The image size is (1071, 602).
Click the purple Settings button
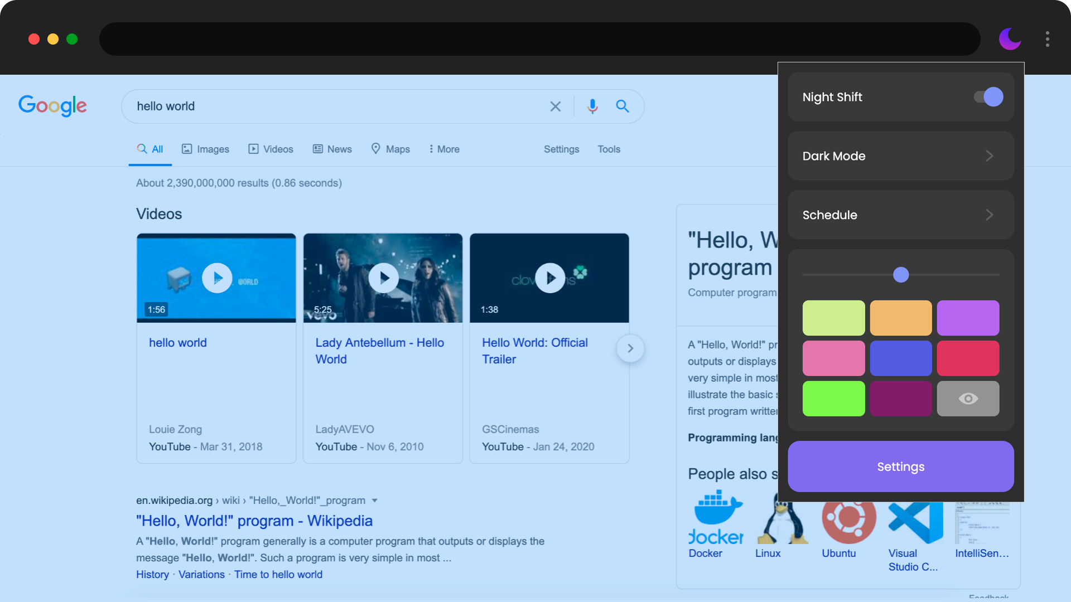[900, 467]
